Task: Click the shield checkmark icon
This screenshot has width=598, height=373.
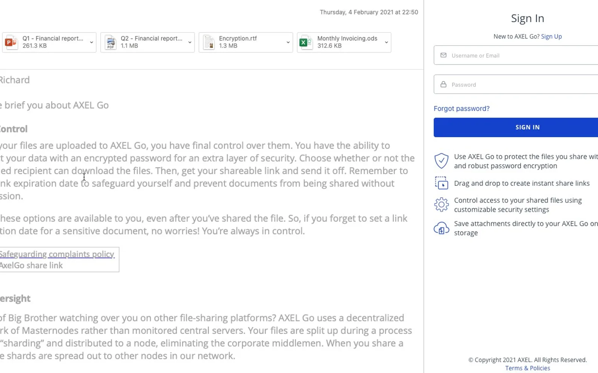Action: pyautogui.click(x=441, y=161)
